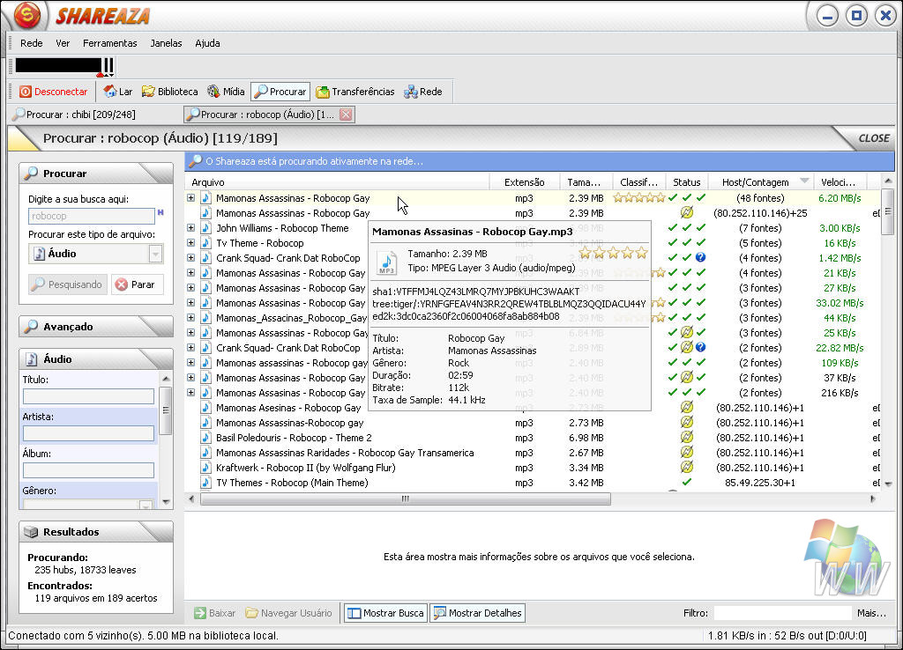Screen dimensions: 903x650
Task: Collapse the Resultados panel header
Action: pyautogui.click(x=95, y=531)
